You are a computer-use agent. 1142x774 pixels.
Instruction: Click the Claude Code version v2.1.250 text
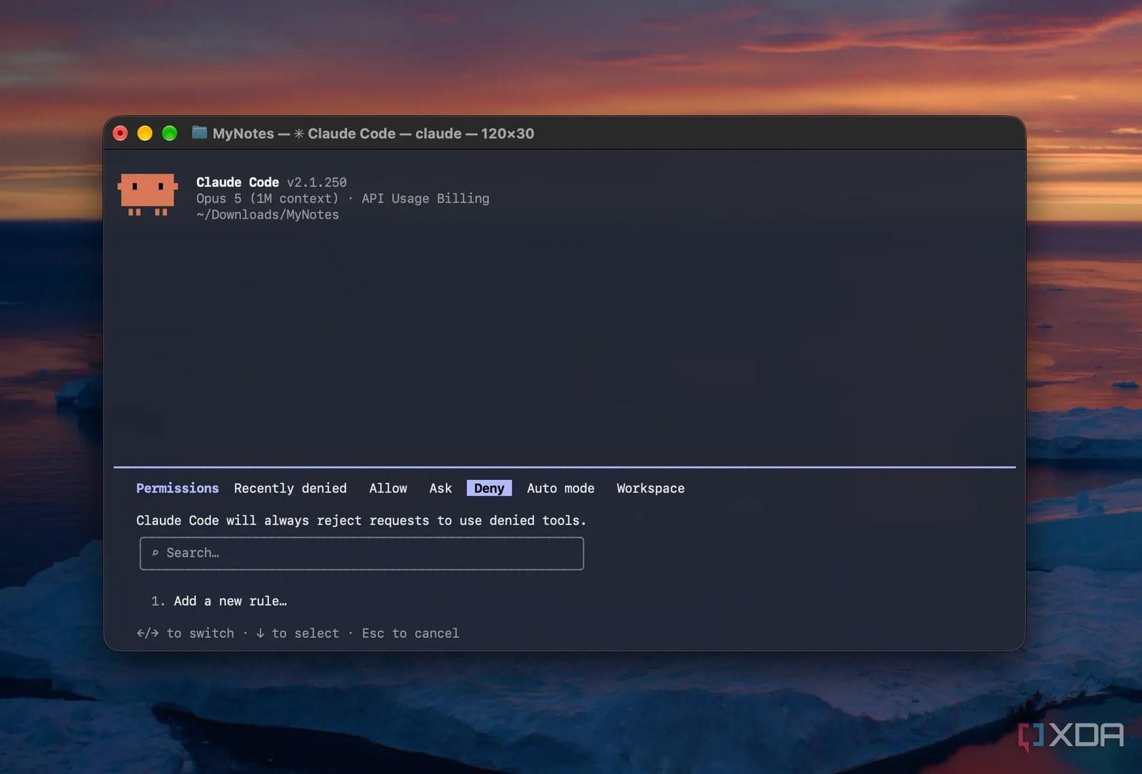pyautogui.click(x=317, y=183)
